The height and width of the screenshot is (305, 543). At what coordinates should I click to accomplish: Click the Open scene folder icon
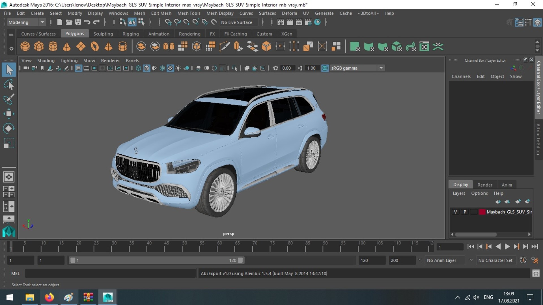[x=69, y=22]
